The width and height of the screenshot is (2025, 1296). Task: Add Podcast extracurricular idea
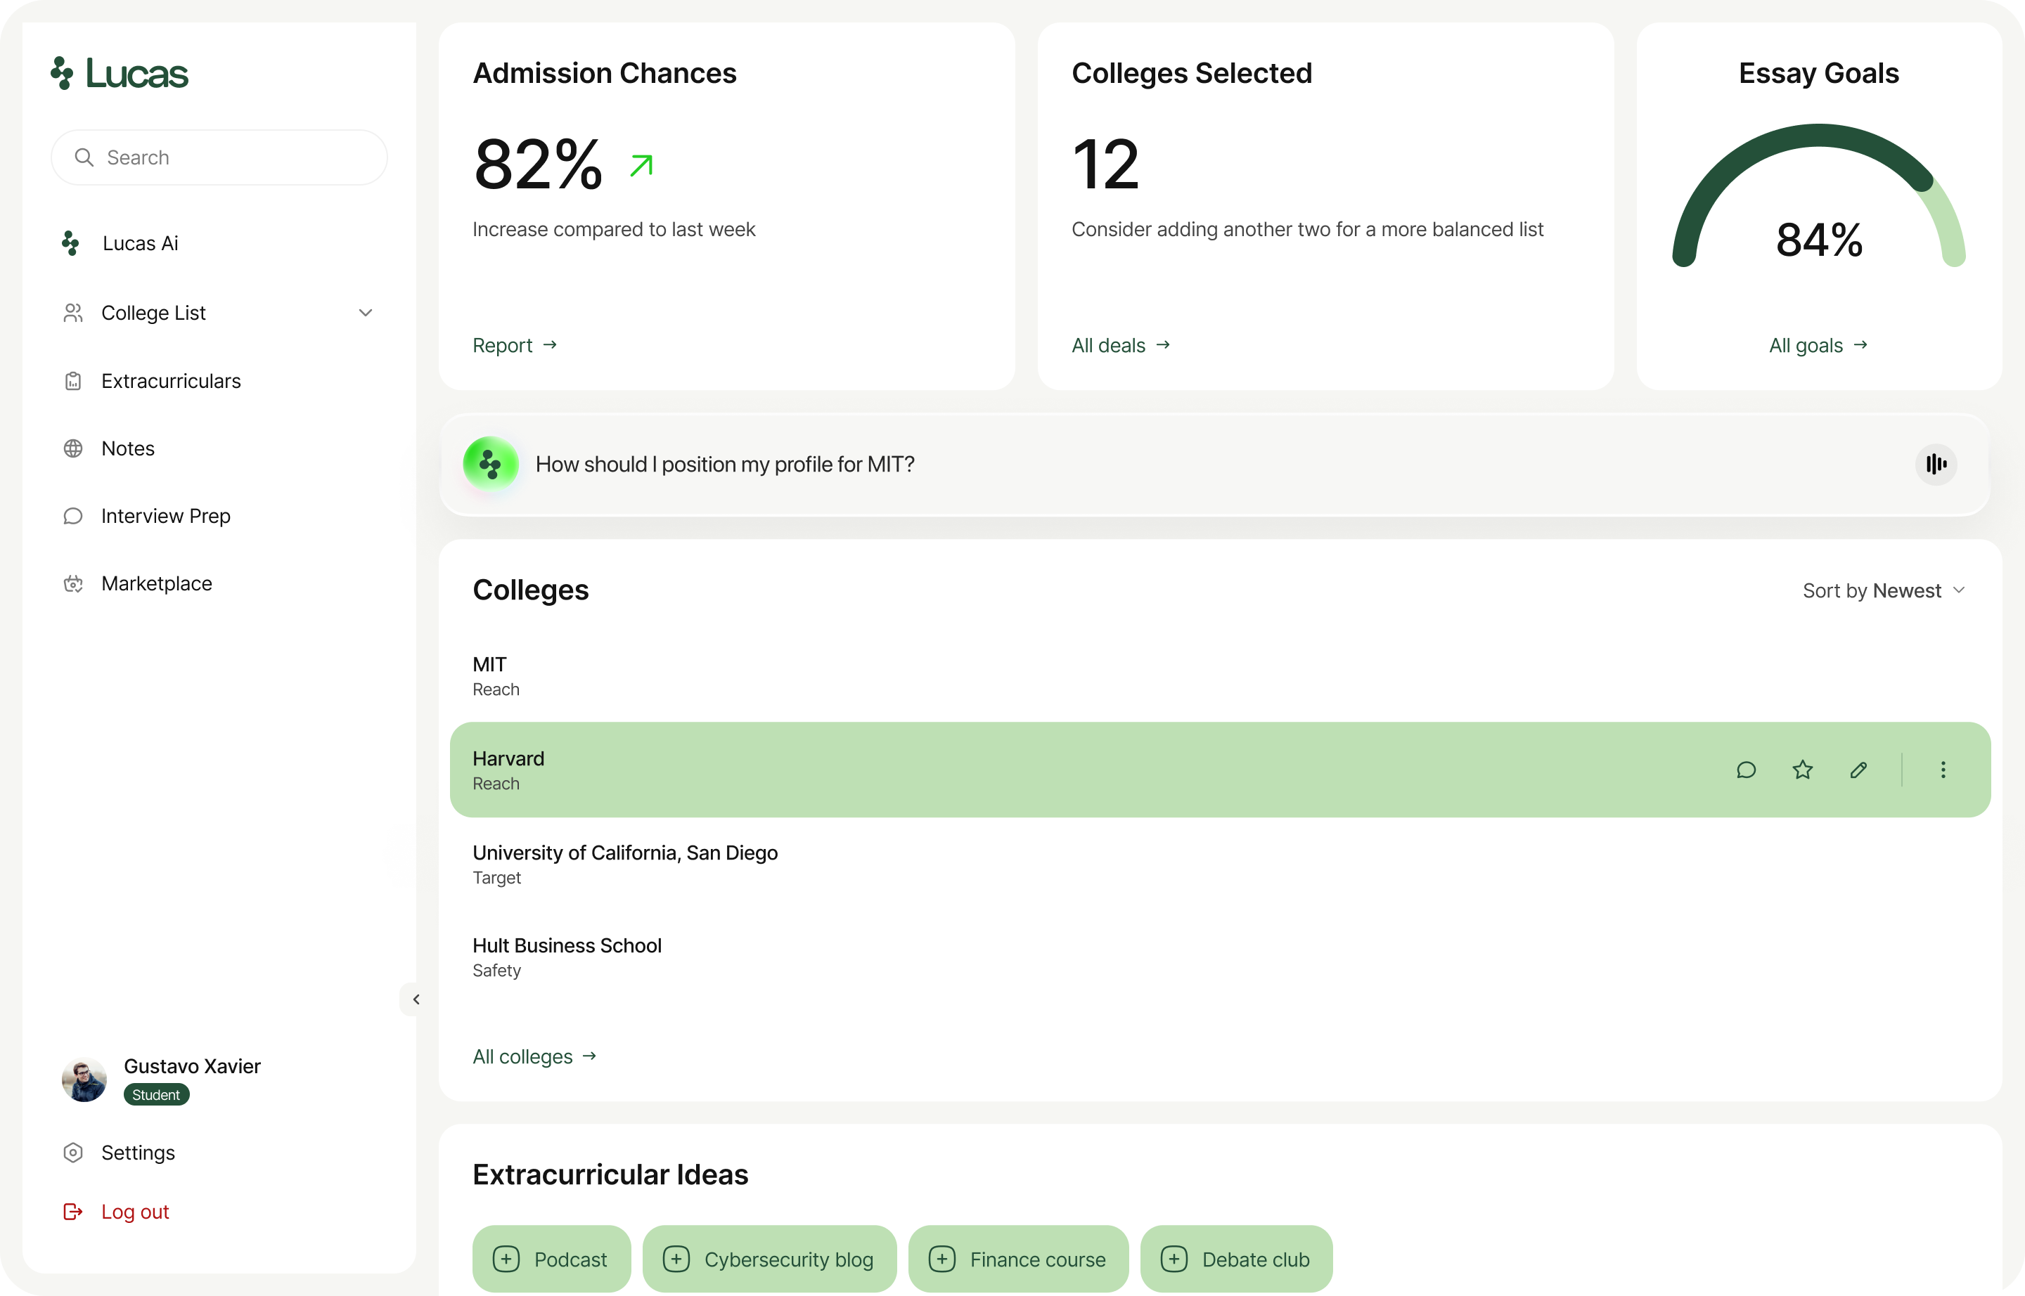click(551, 1259)
